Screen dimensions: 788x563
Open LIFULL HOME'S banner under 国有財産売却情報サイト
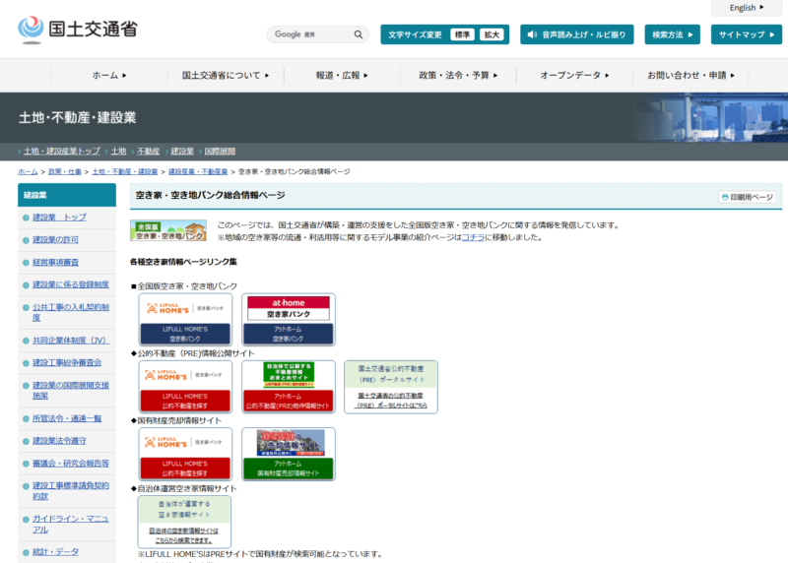(x=185, y=455)
